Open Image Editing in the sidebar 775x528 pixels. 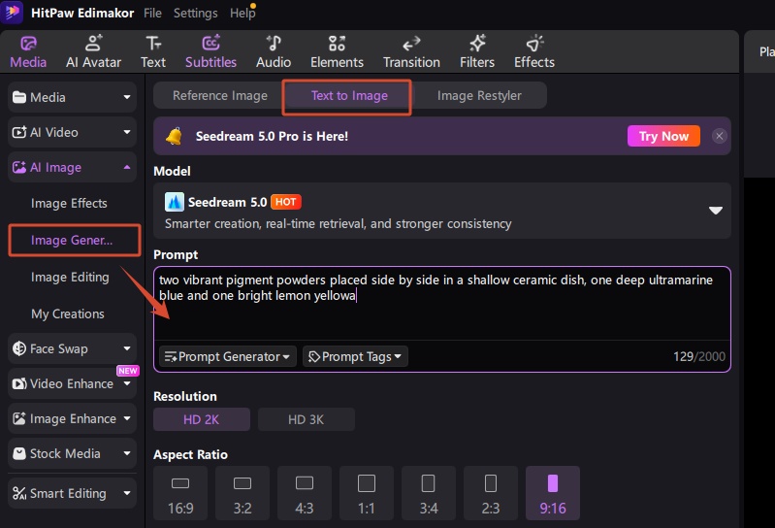(x=70, y=277)
